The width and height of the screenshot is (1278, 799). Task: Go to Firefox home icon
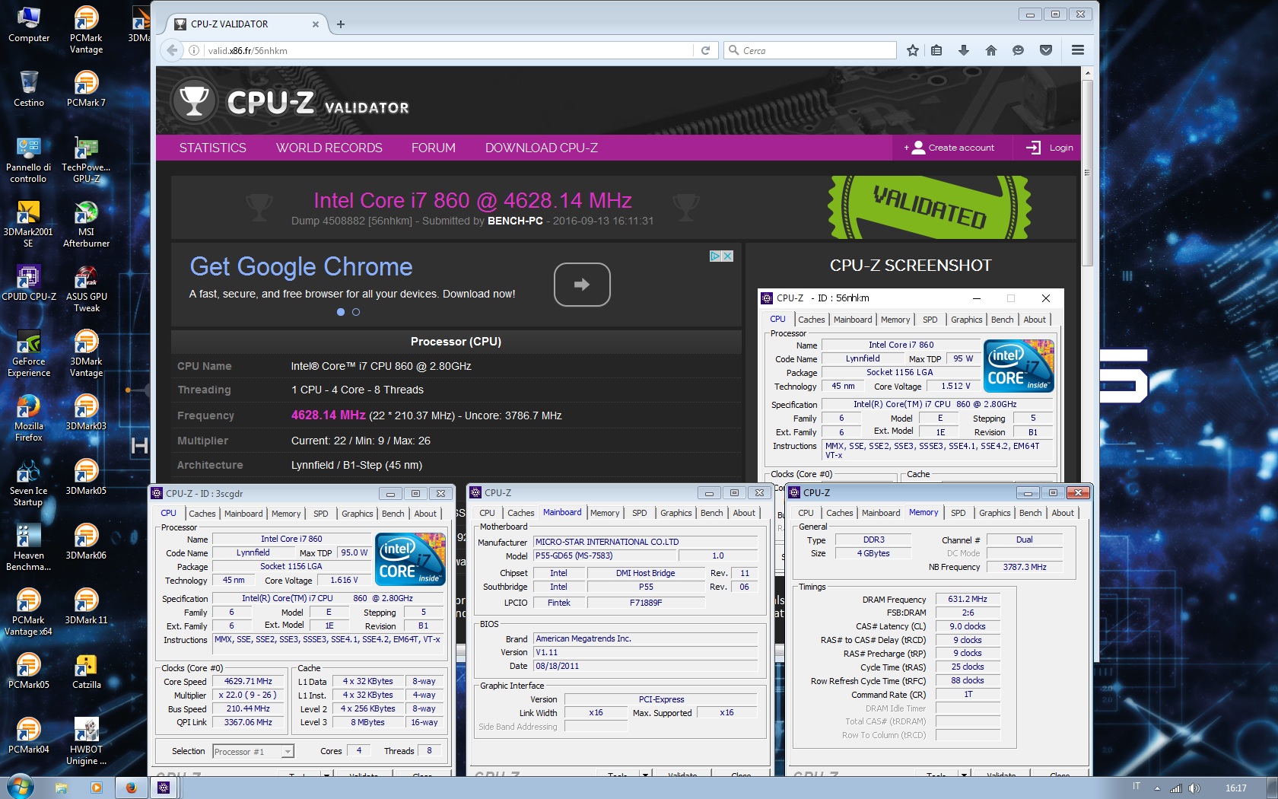click(990, 50)
